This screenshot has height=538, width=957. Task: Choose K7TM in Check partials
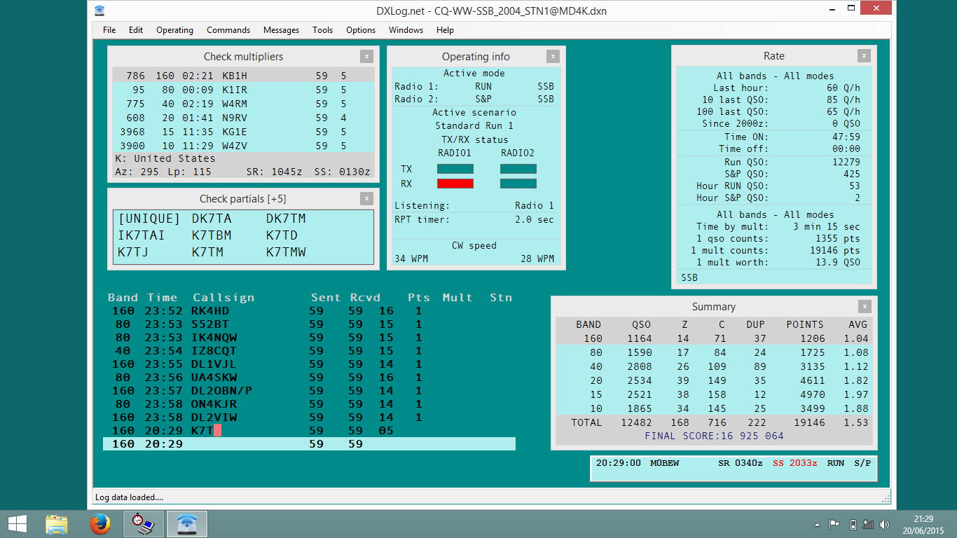coord(207,252)
